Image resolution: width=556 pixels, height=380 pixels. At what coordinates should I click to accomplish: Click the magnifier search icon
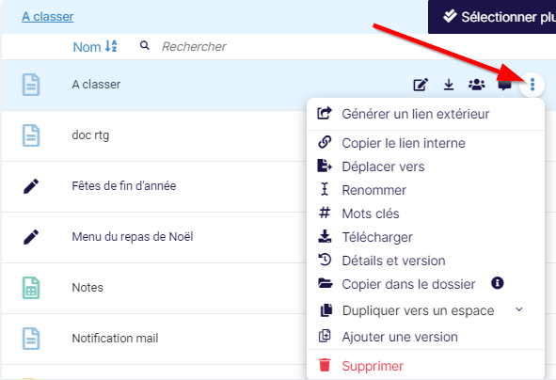coord(144,46)
